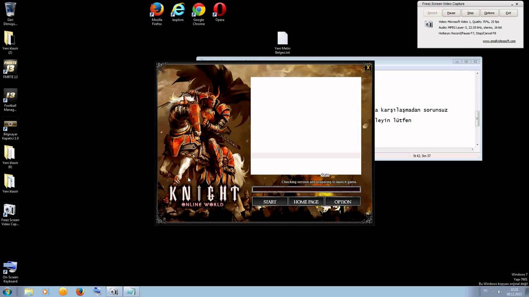
Task: Click the 'Video: Microsoft Video 1' info line
Action: [x=469, y=21]
